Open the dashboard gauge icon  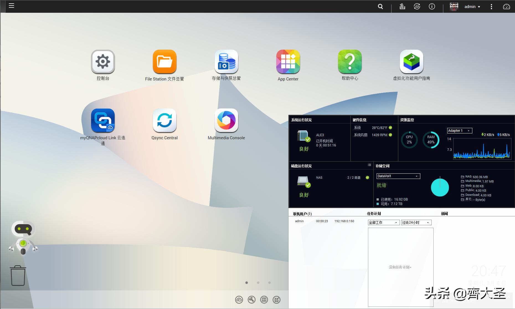point(506,7)
